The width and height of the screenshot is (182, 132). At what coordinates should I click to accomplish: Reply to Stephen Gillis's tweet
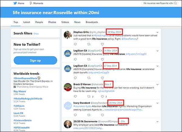click(75, 44)
